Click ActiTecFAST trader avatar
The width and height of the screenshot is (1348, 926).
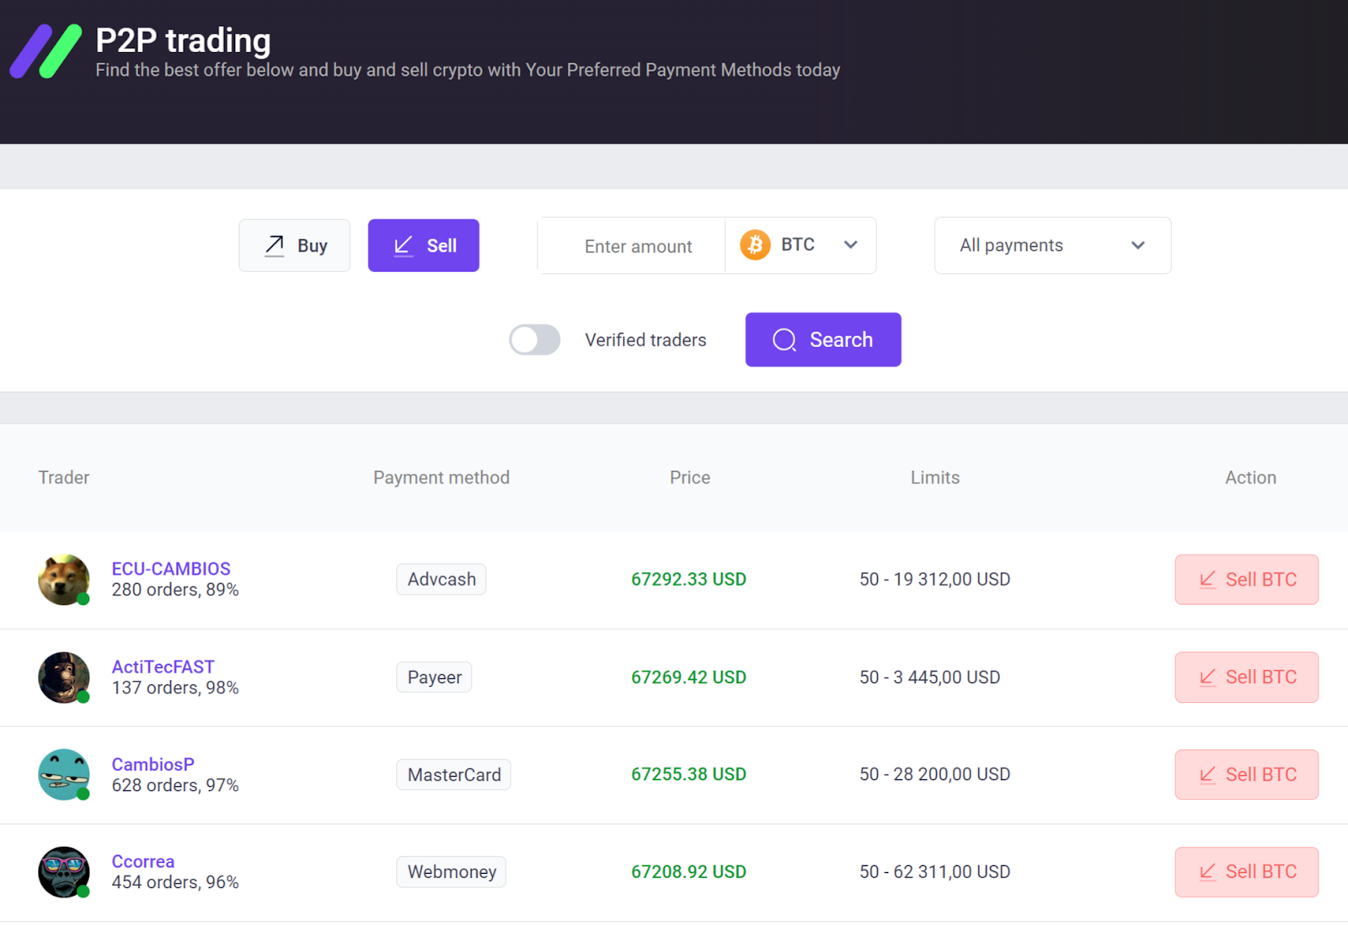(x=64, y=677)
